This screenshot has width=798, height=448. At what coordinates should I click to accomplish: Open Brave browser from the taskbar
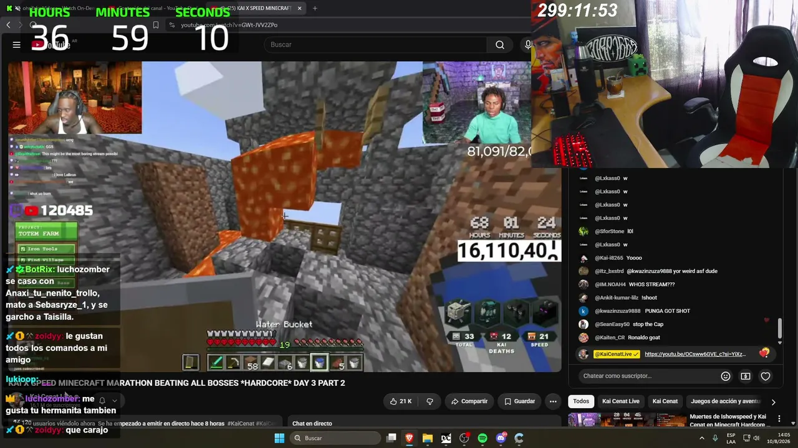coord(410,438)
